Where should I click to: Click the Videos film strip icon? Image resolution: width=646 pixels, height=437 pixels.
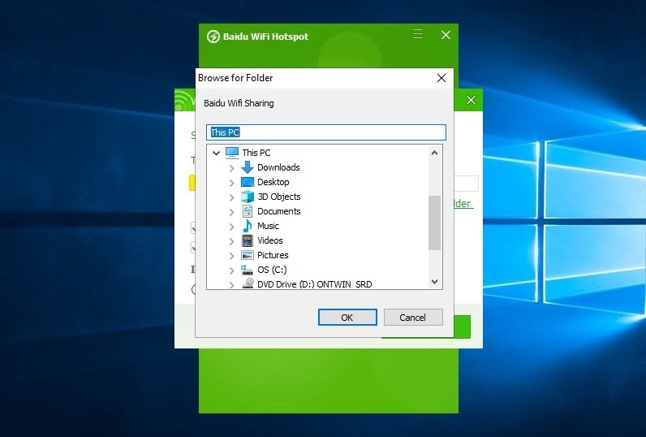pyautogui.click(x=248, y=240)
